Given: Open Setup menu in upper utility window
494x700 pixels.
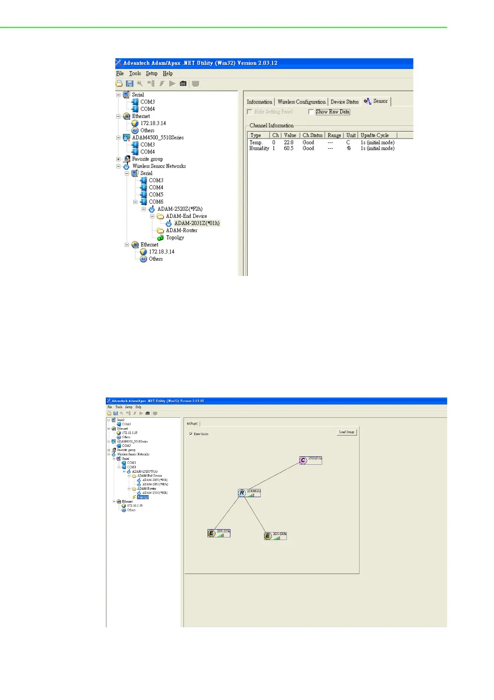Looking at the screenshot, I should coord(152,74).
